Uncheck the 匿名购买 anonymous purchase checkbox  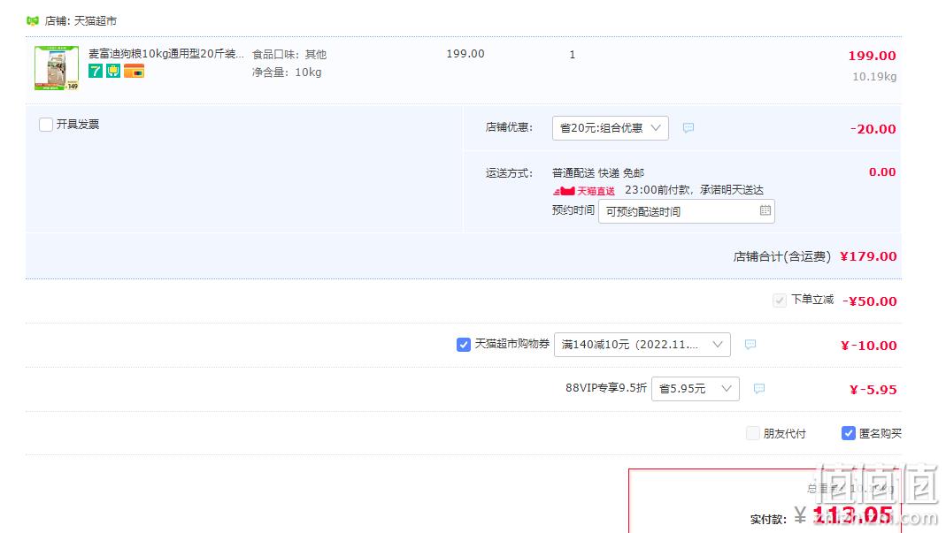tap(849, 433)
